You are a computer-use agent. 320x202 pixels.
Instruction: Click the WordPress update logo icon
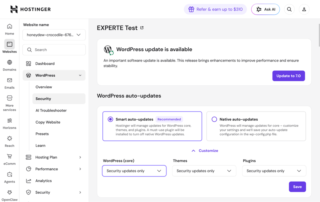(x=108, y=50)
